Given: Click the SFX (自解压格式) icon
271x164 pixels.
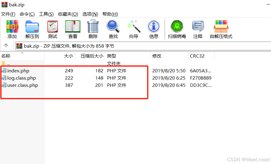Looking at the screenshot, I should click(x=221, y=27).
